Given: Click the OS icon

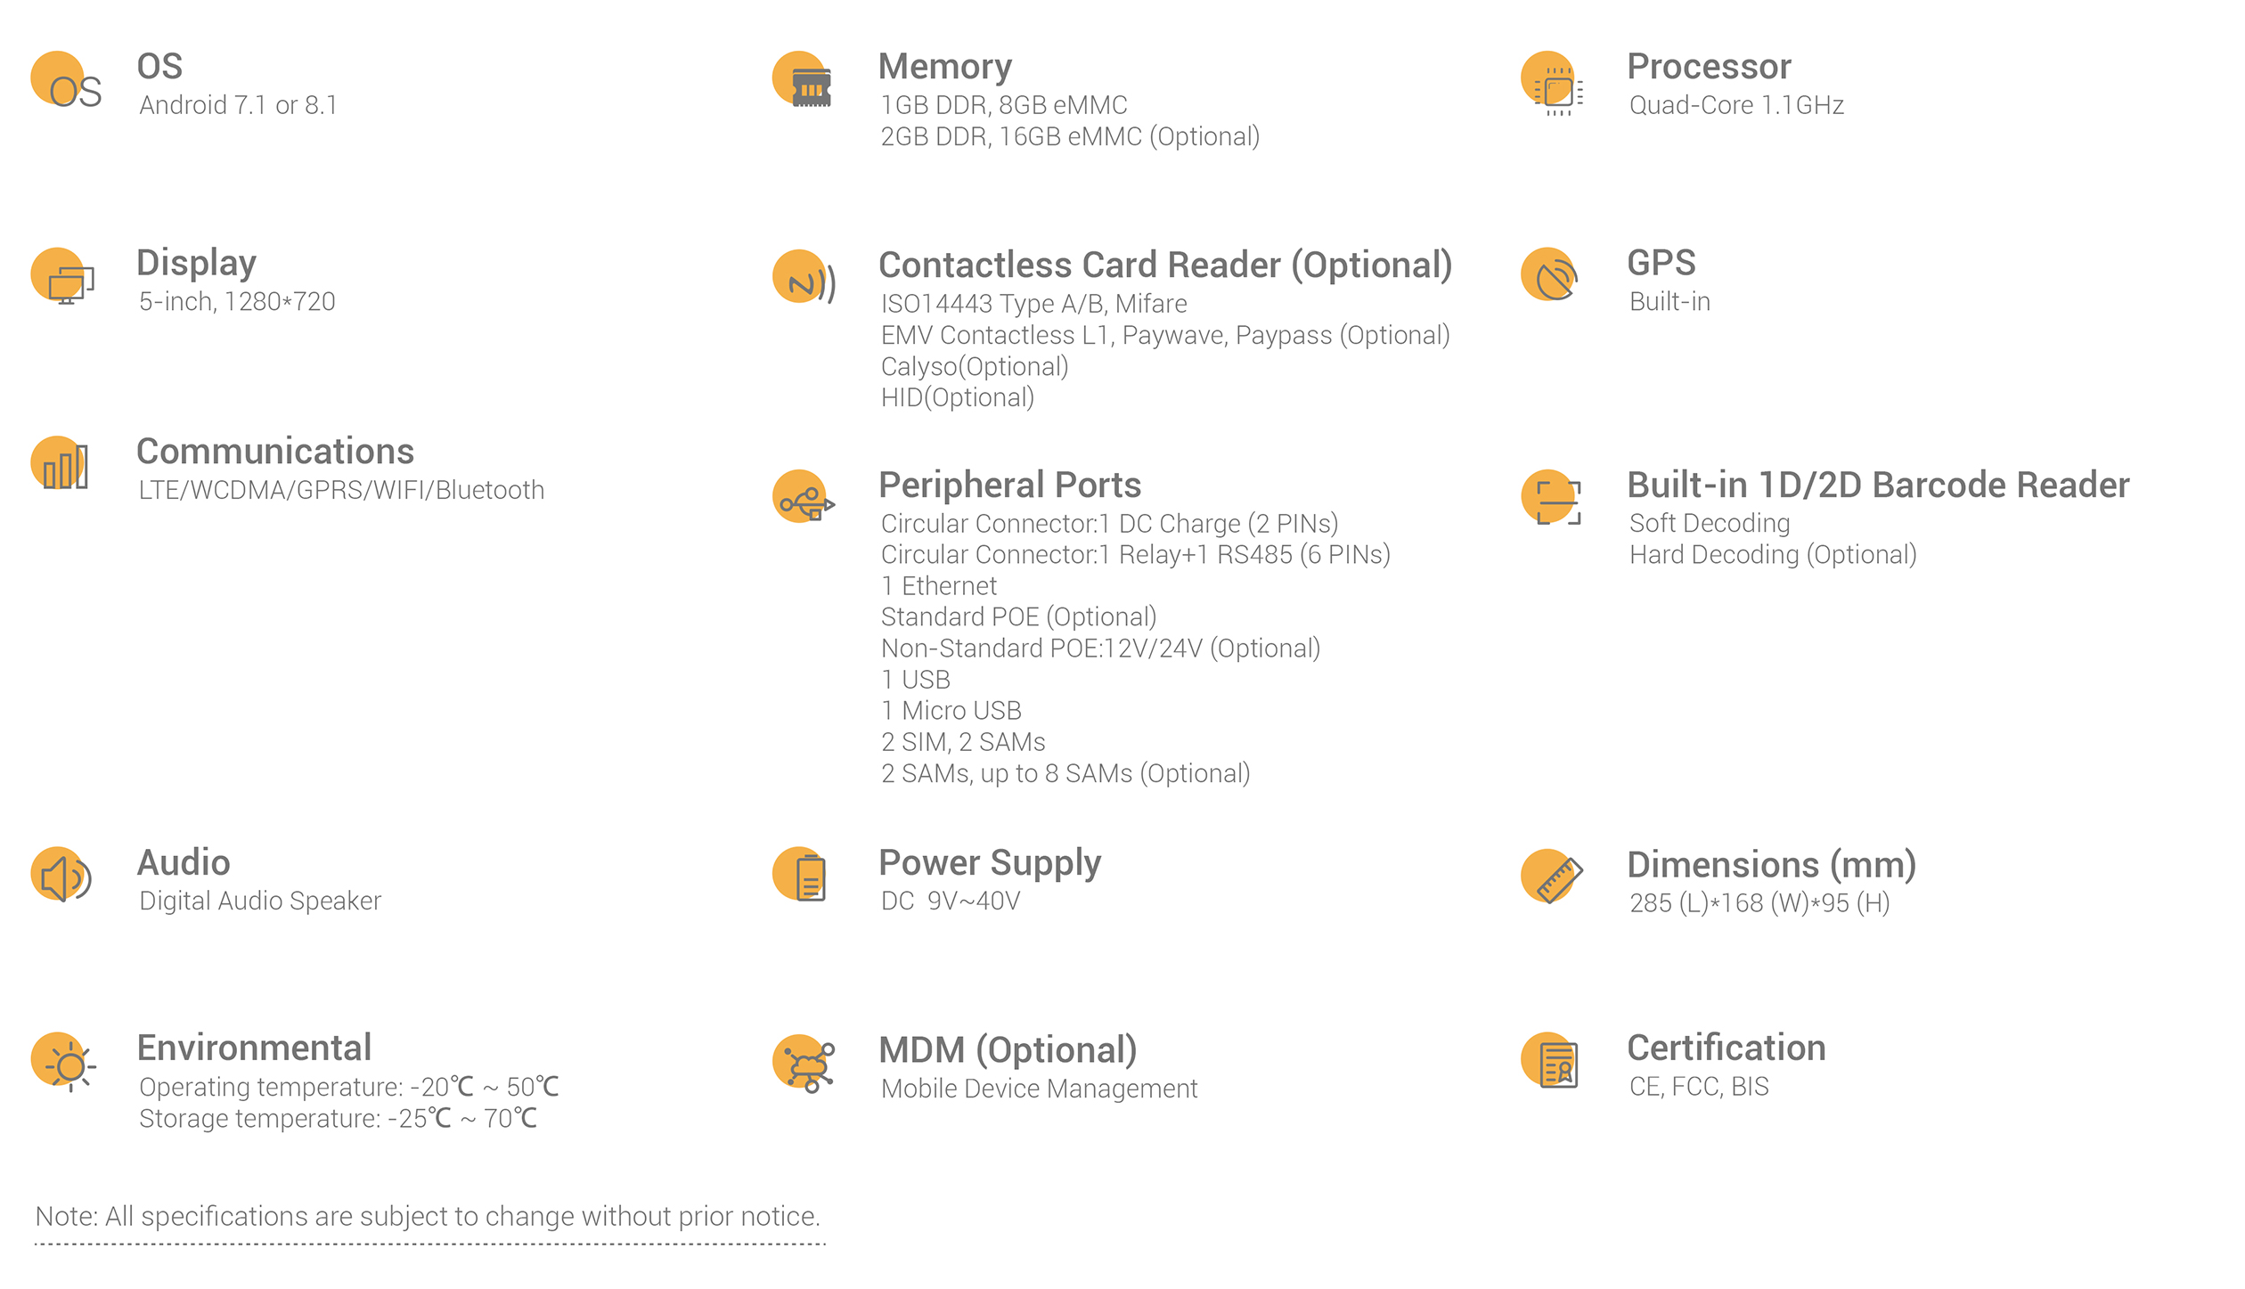Looking at the screenshot, I should tap(67, 81).
